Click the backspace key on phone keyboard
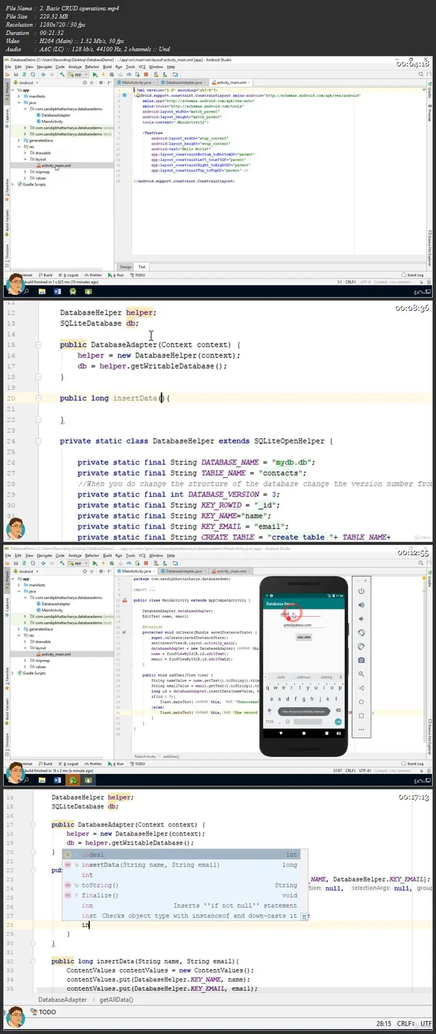This screenshot has width=436, height=1034. [338, 710]
